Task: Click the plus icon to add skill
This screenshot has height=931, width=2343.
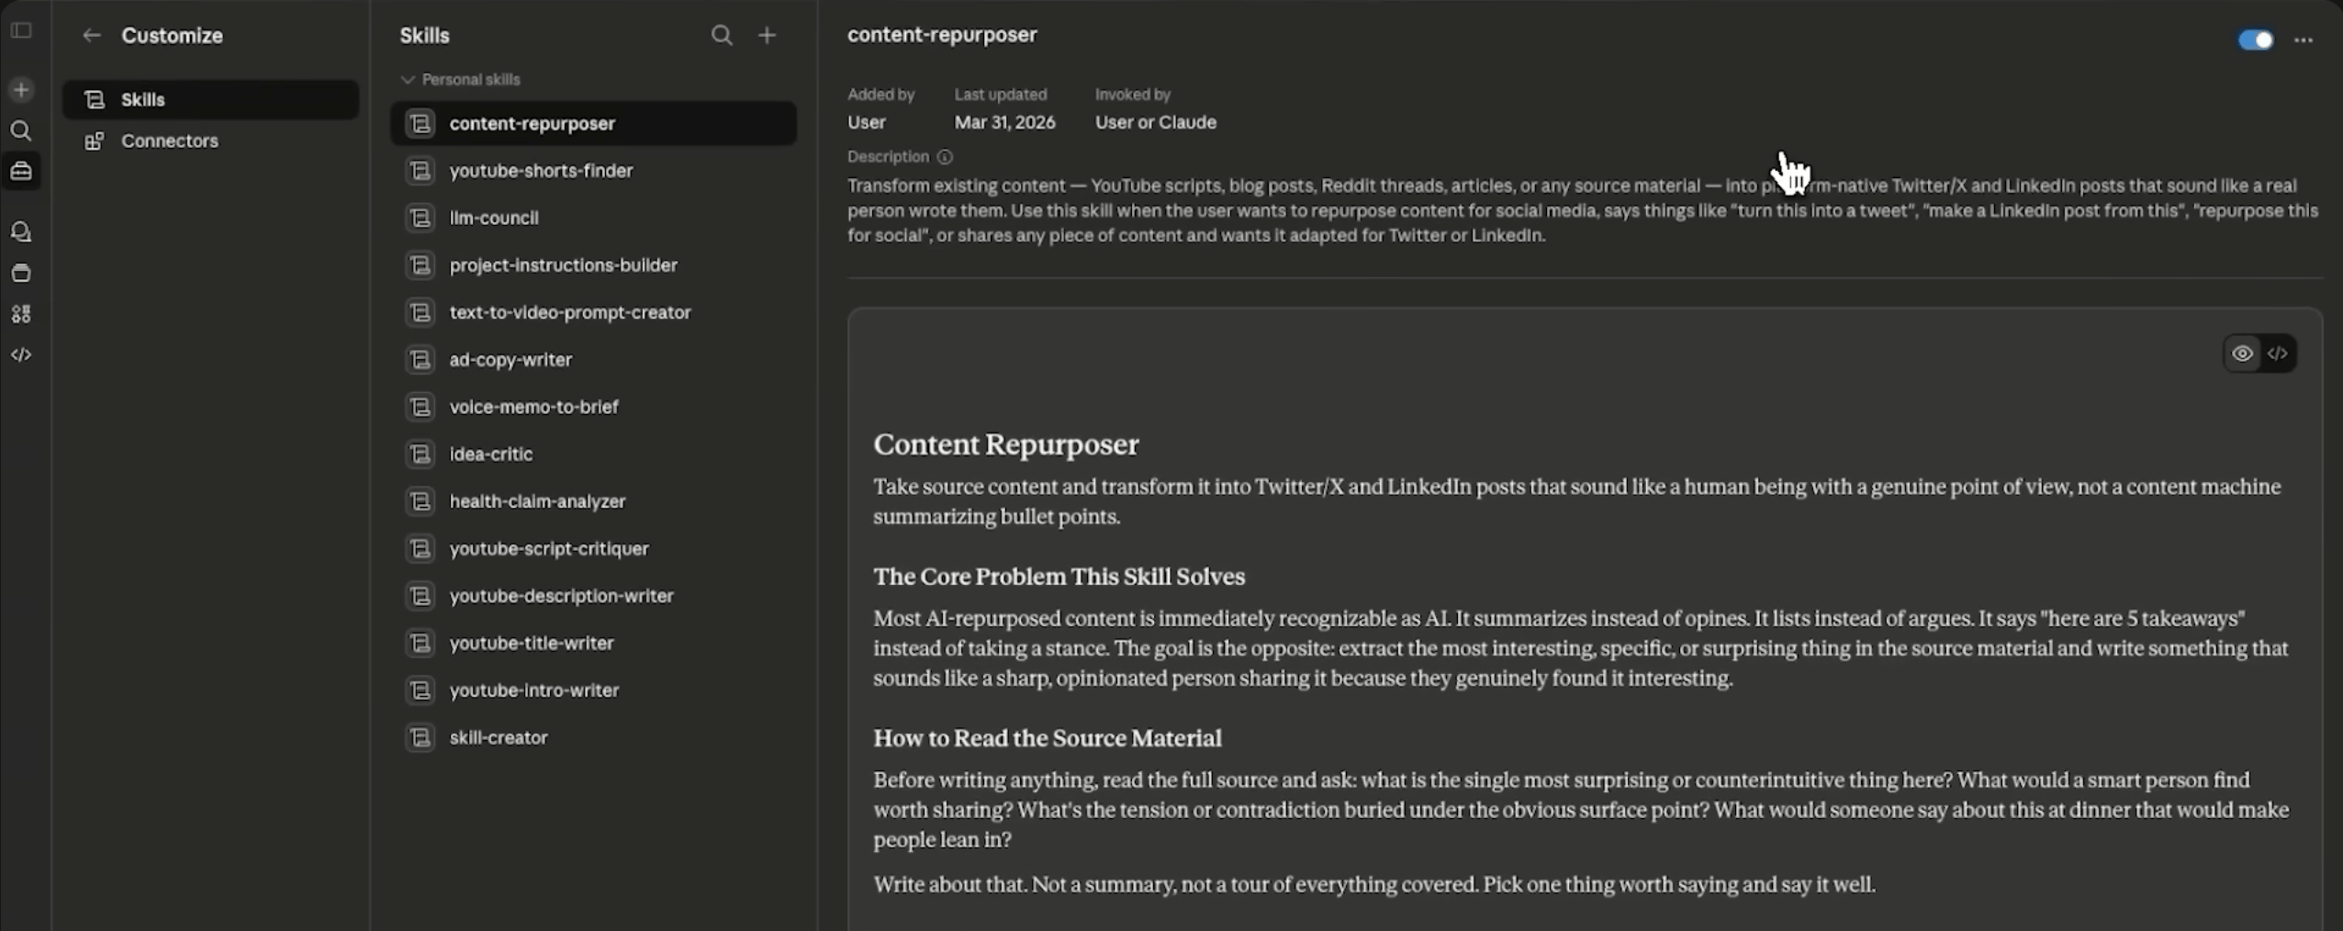Action: (x=768, y=36)
